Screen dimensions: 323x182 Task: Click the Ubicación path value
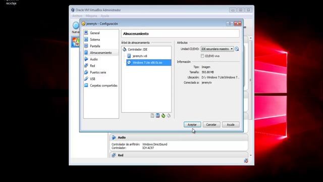coord(220,77)
